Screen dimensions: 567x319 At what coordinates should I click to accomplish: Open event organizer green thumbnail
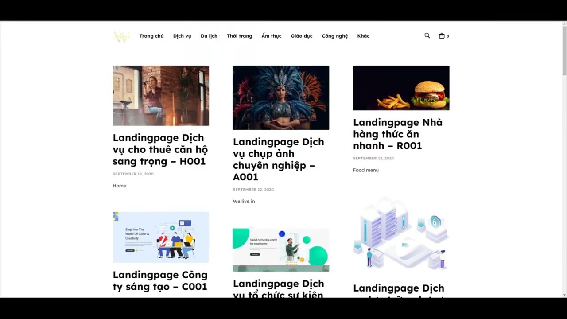click(x=281, y=250)
